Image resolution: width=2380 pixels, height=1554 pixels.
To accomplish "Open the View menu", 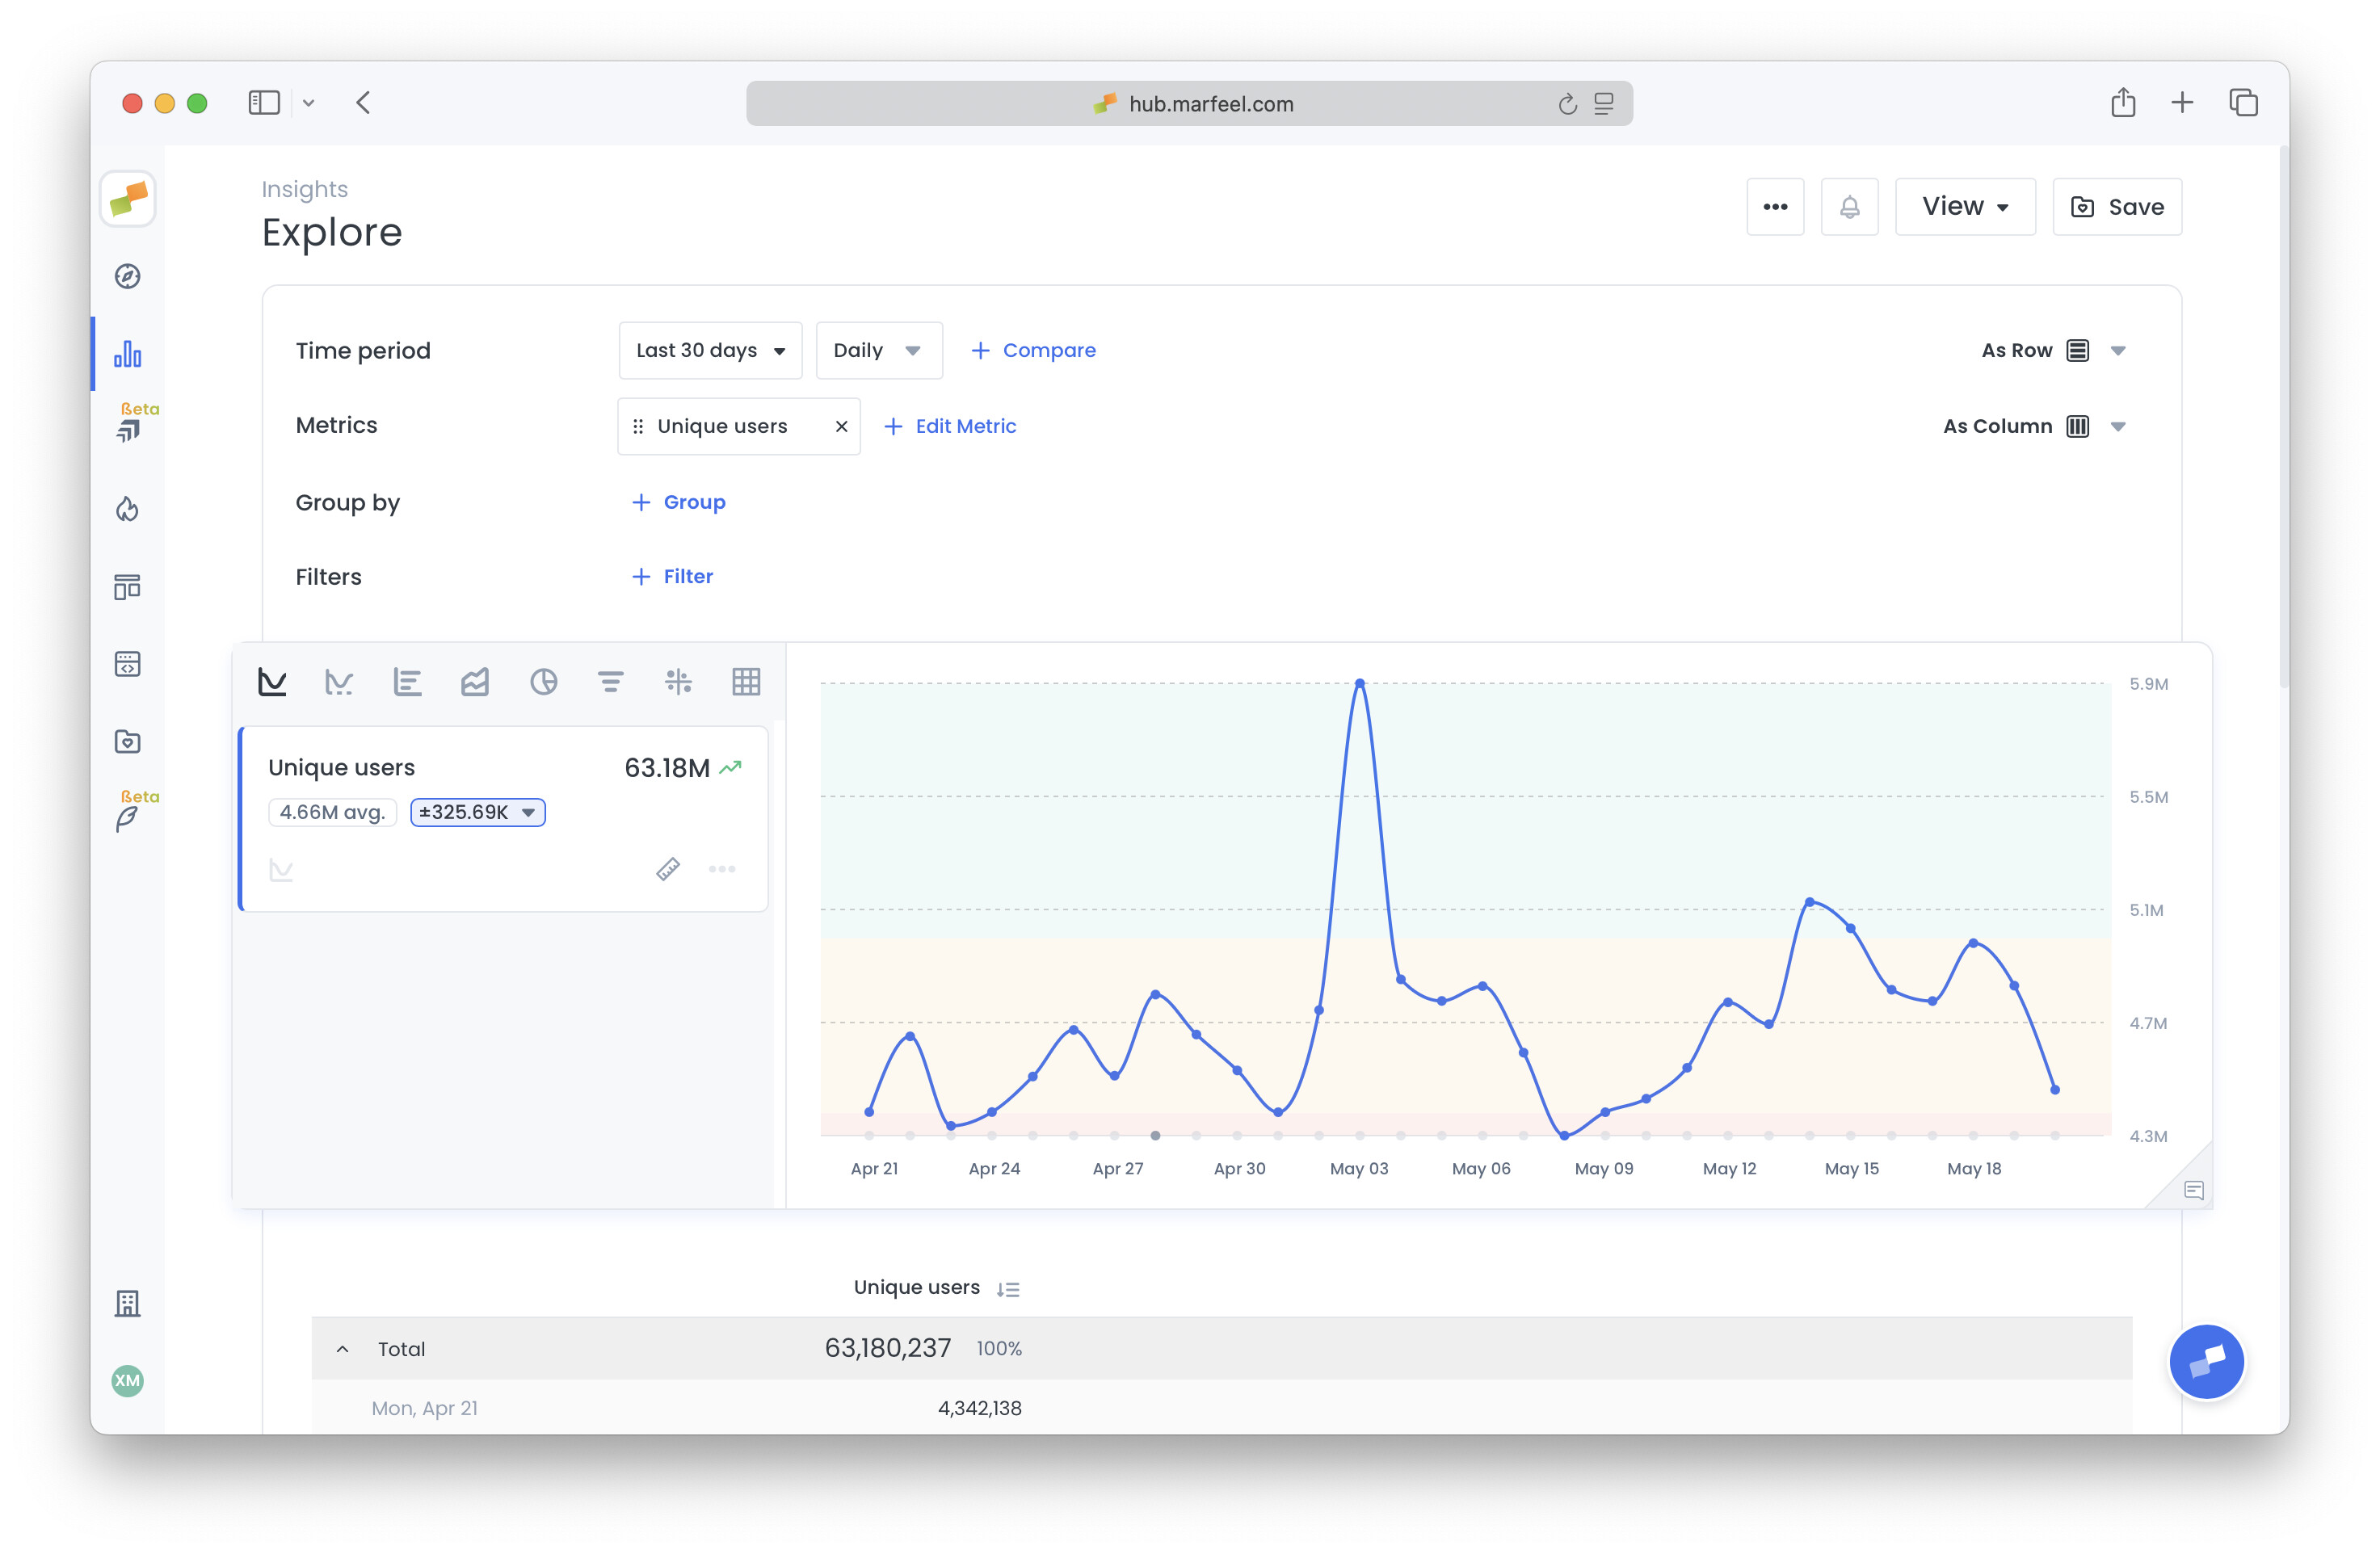I will pyautogui.click(x=1964, y=207).
